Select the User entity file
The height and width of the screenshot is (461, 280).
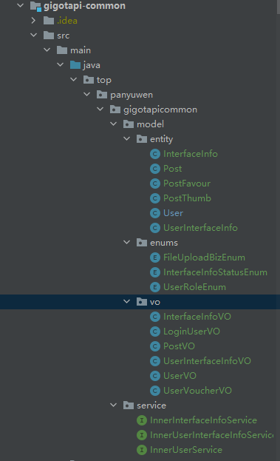[173, 213]
